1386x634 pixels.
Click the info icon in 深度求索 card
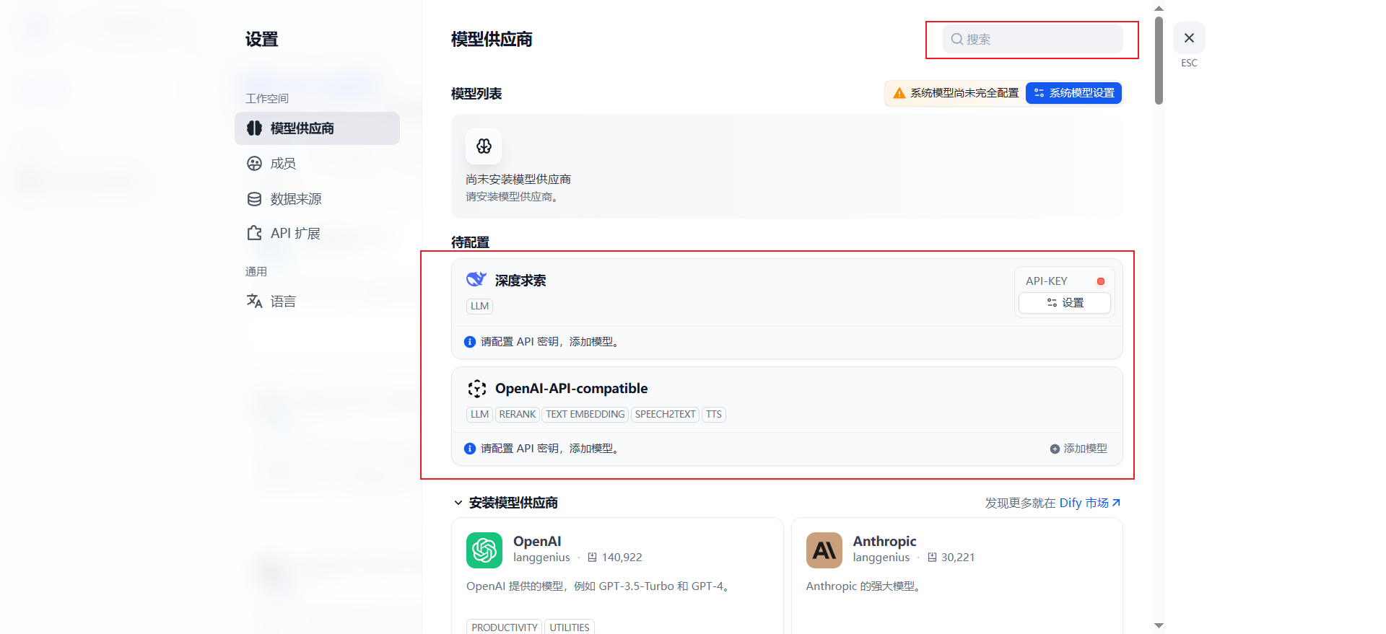(470, 342)
